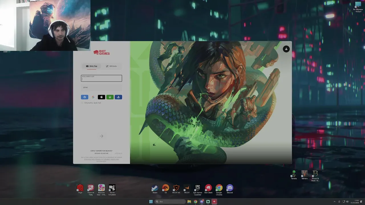Focus the Şifre password field
Image resolution: width=365 pixels, height=205 pixels.
click(102, 87)
